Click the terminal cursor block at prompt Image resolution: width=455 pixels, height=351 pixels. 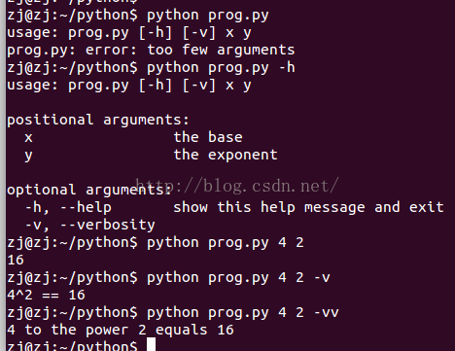(x=151, y=344)
